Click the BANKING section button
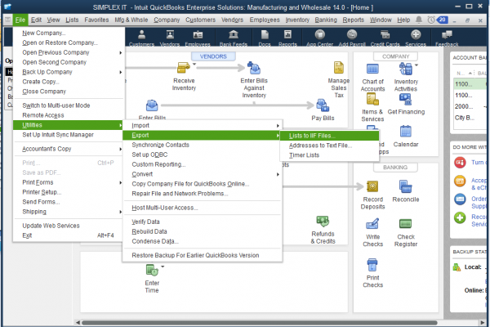The height and width of the screenshot is (327, 490). tap(395, 168)
